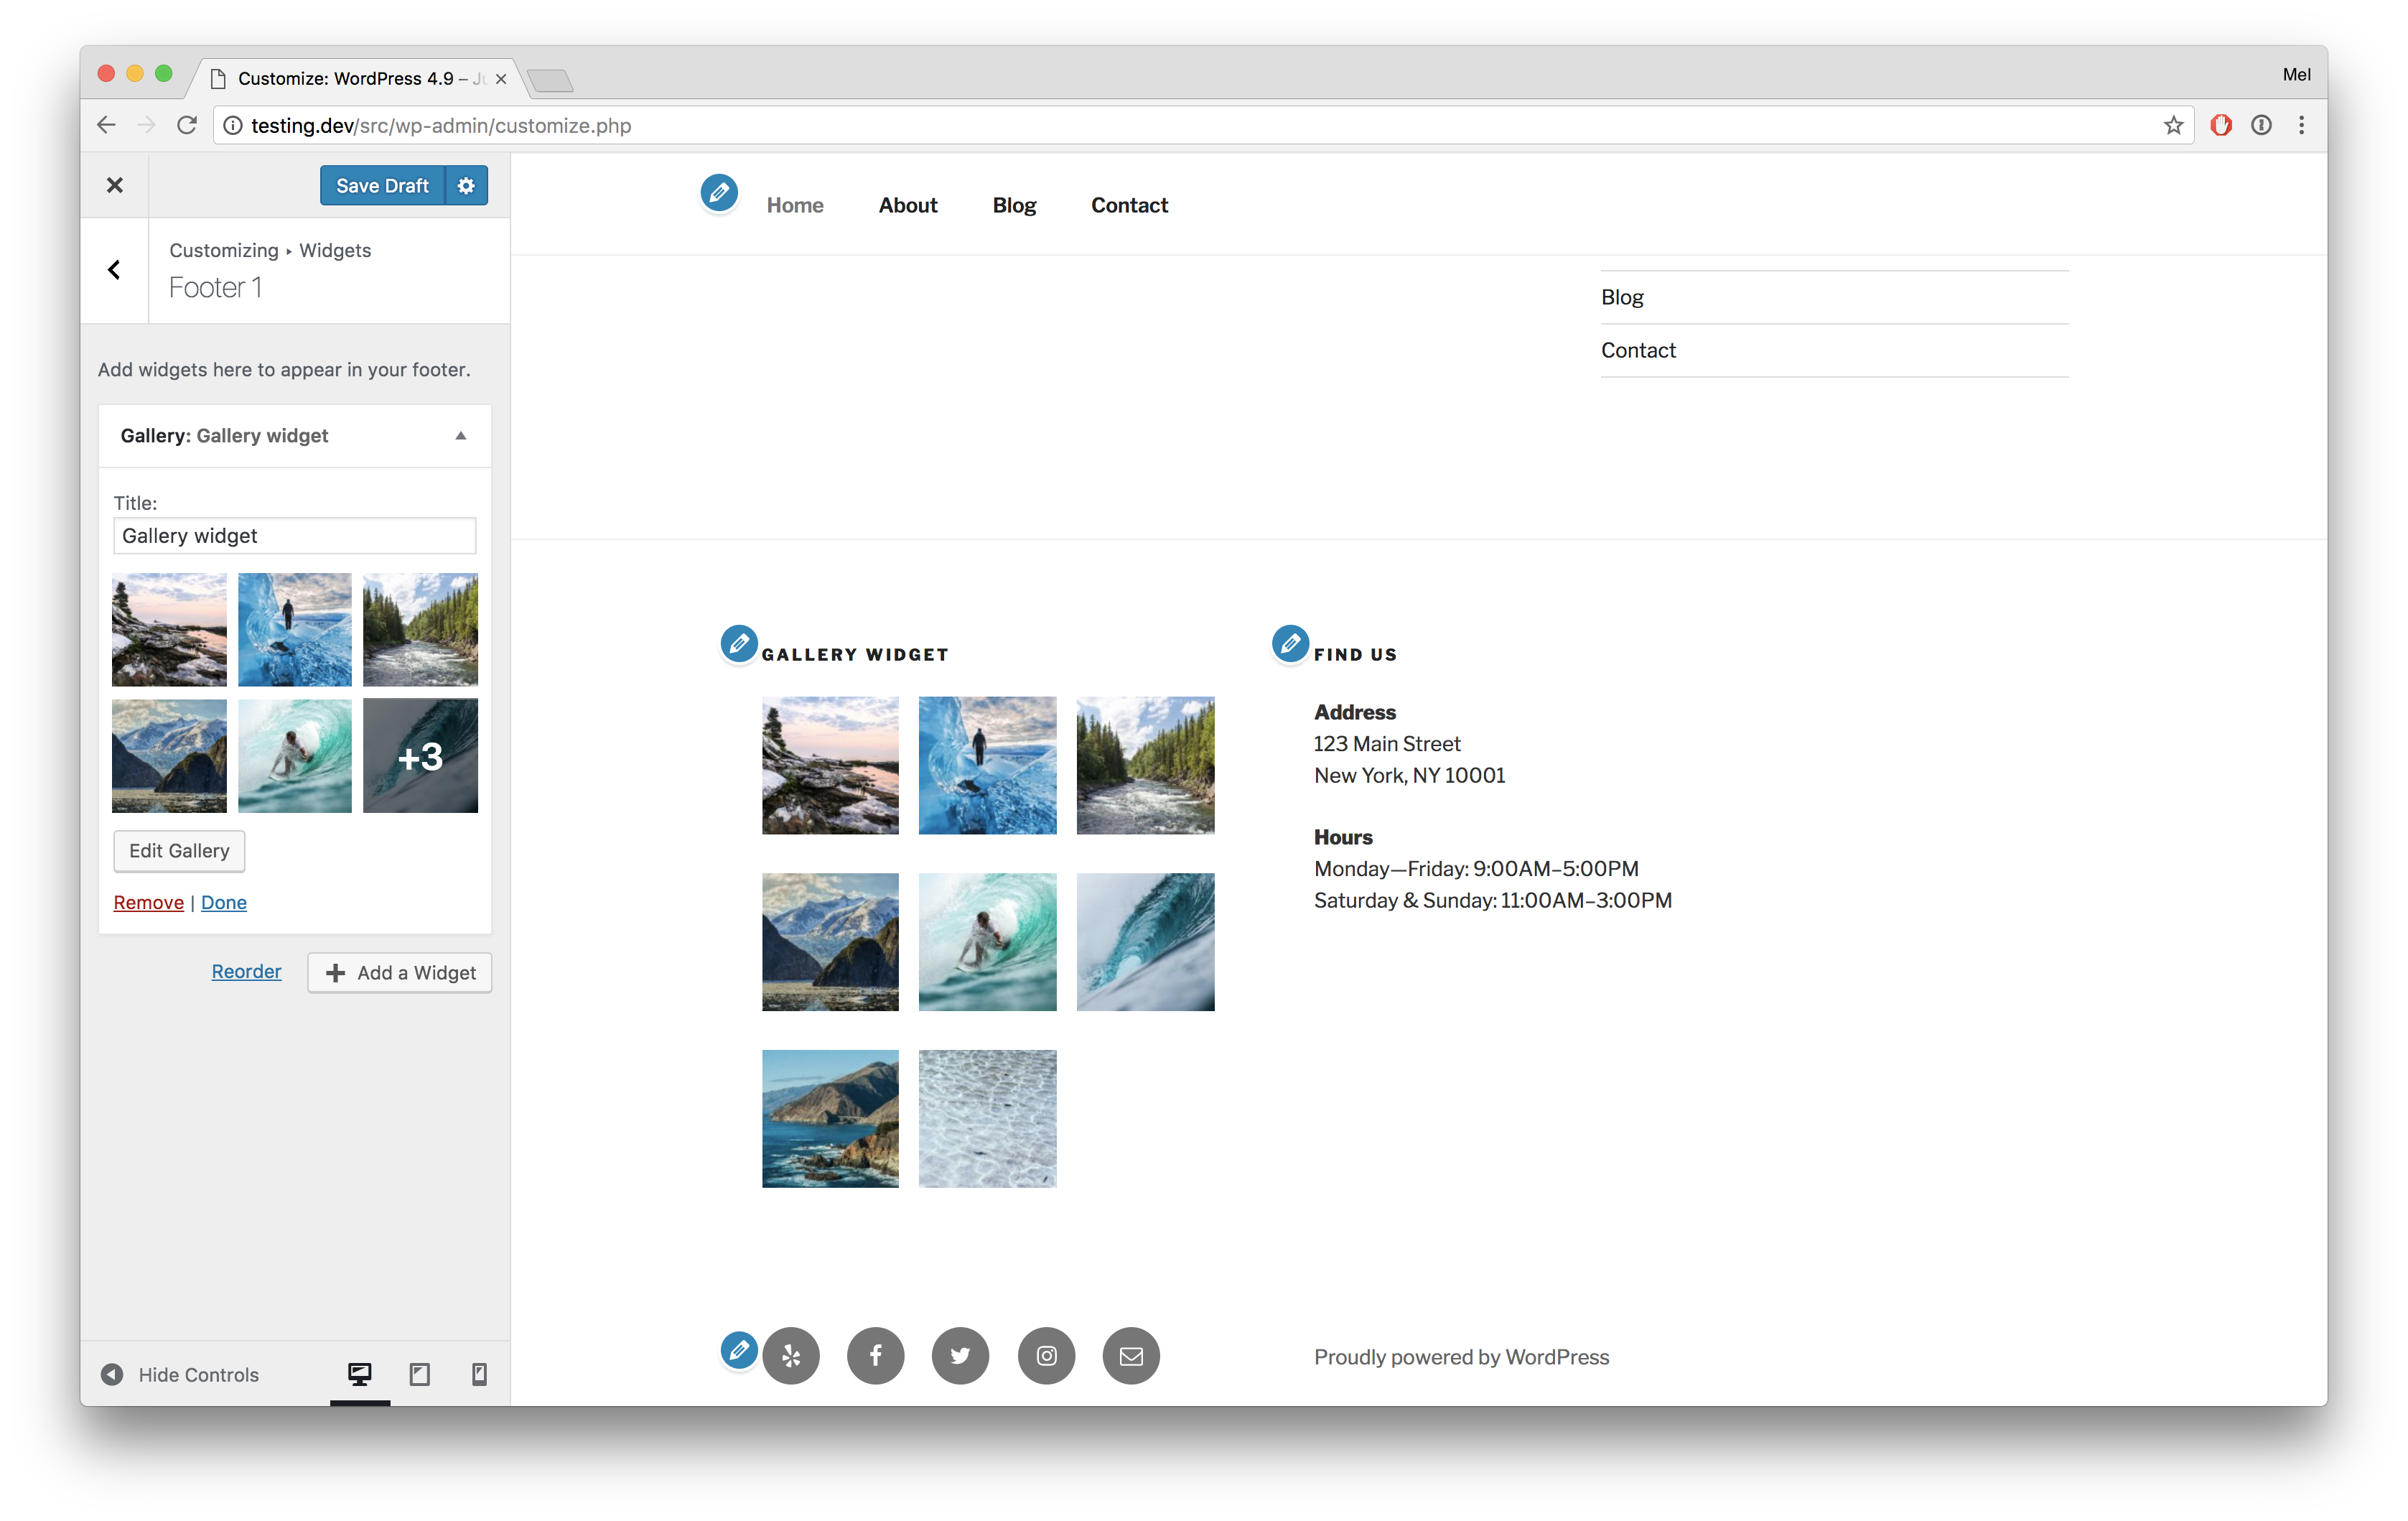The image size is (2408, 1521).
Task: Open the Facebook social link icon
Action: click(x=875, y=1356)
